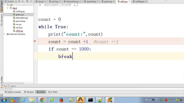
Task: Open the PyCharm taskbar icon
Action: 110,100
